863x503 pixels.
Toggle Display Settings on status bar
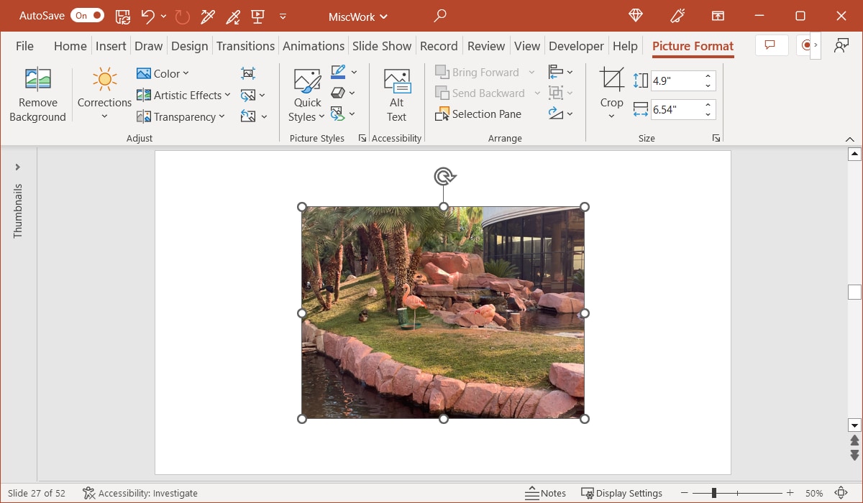click(621, 493)
